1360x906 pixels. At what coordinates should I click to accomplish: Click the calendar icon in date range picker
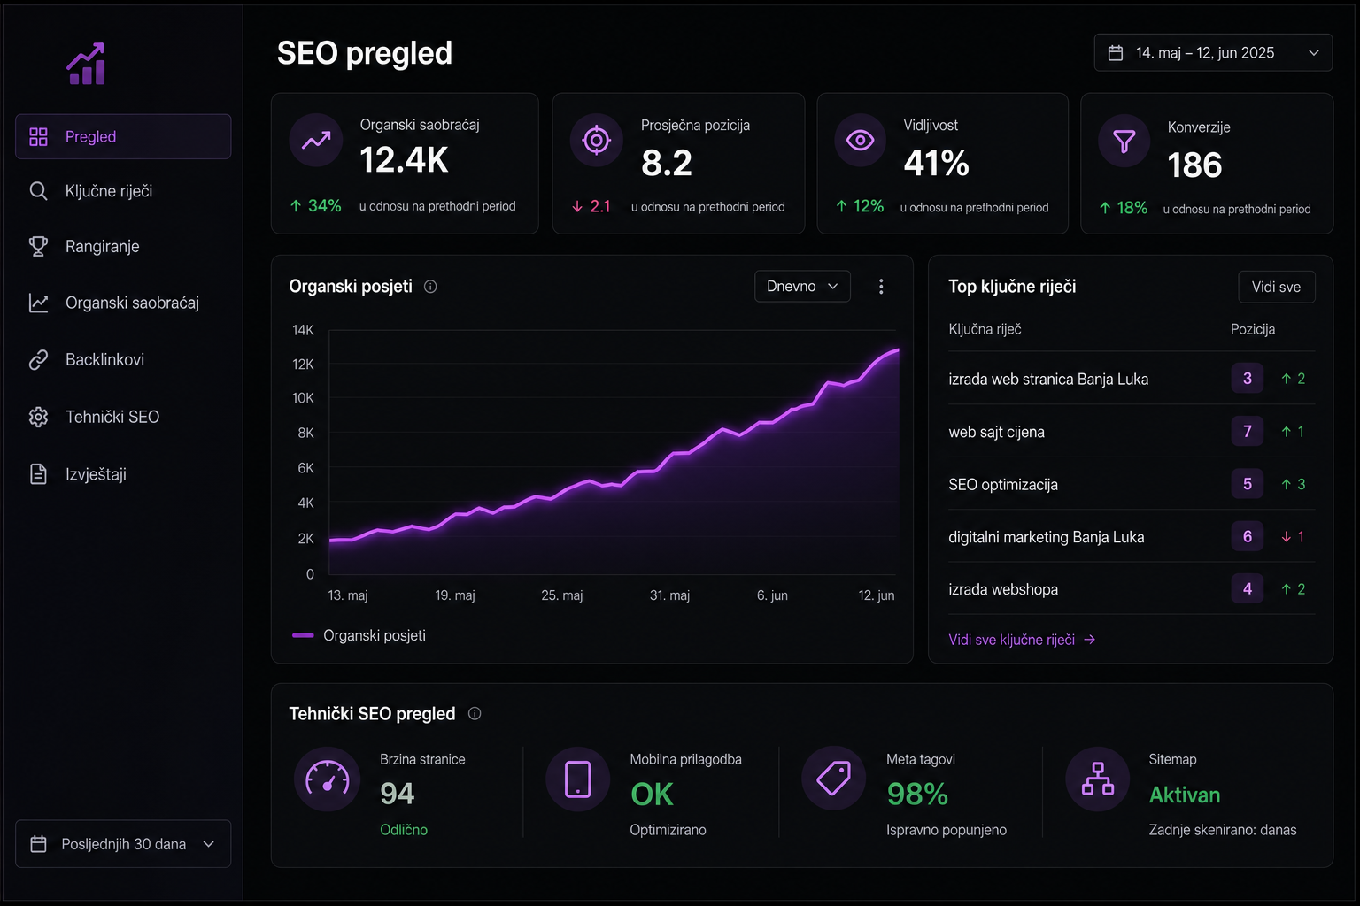pyautogui.click(x=1116, y=53)
